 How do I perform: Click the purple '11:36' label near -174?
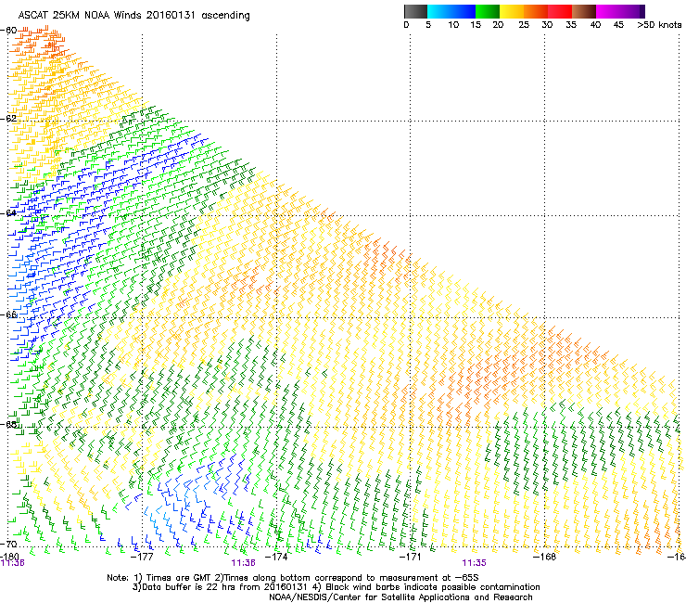(x=243, y=563)
